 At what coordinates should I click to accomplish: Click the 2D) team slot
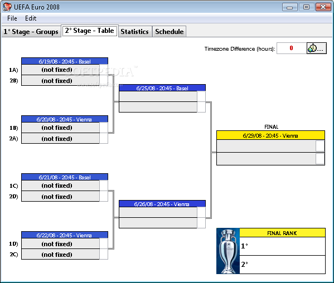tap(60, 197)
